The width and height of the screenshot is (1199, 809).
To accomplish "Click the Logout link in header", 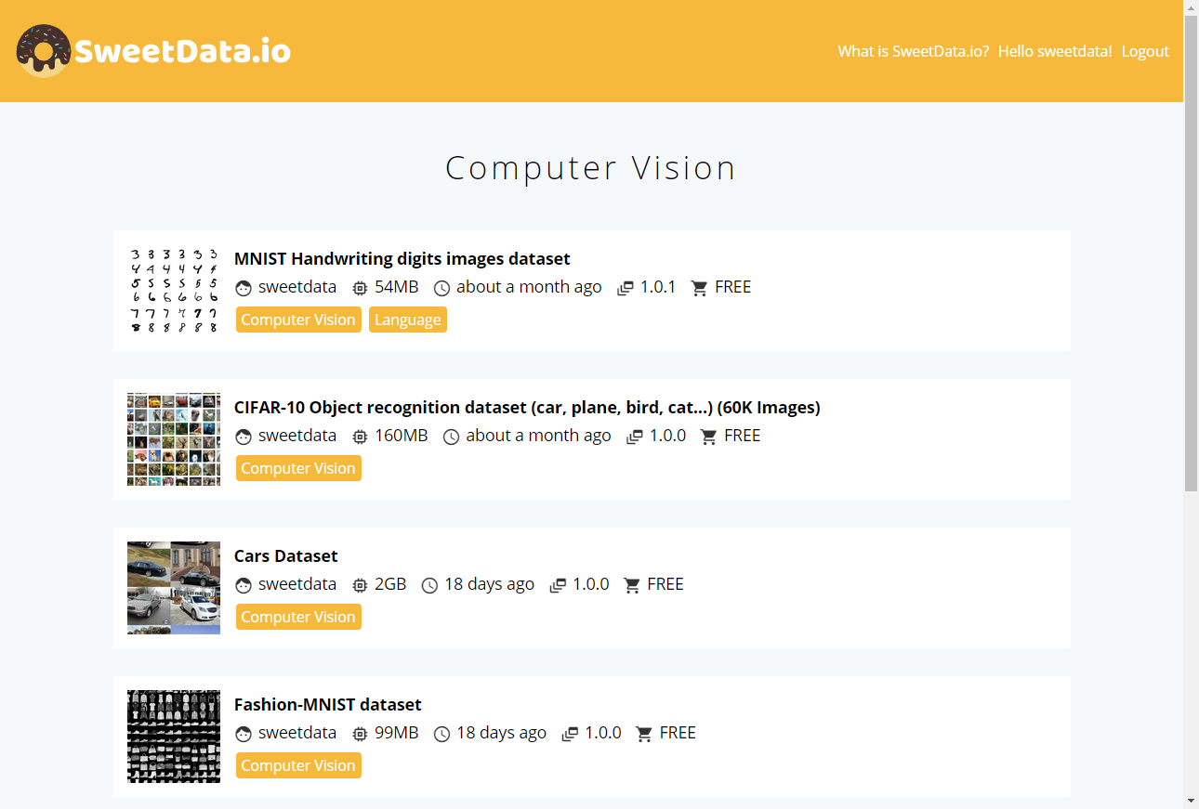I will [x=1145, y=51].
